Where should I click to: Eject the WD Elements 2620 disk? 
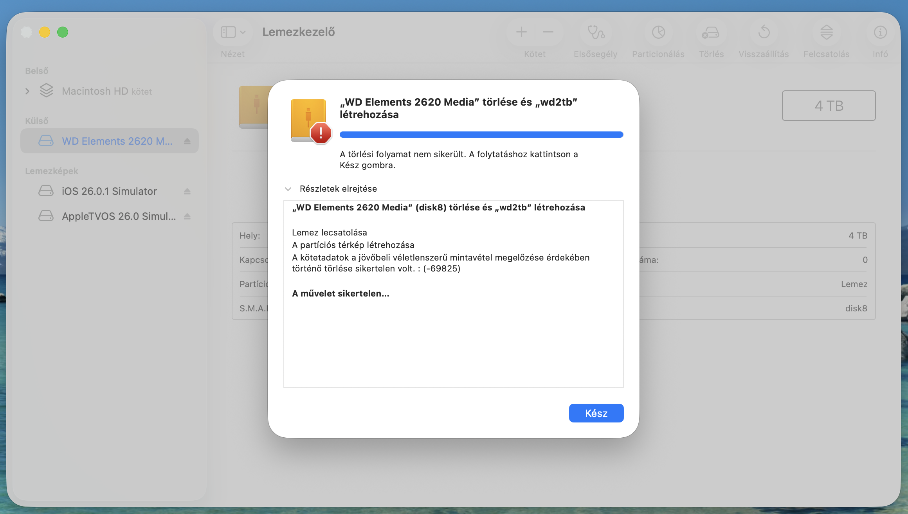click(187, 141)
